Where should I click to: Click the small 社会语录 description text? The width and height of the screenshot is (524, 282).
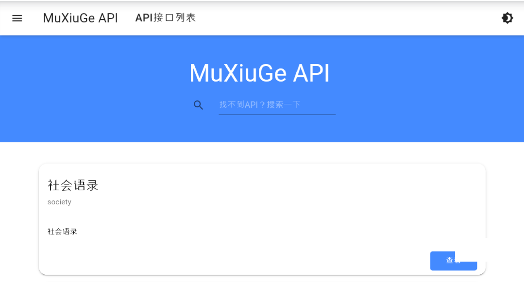(62, 232)
